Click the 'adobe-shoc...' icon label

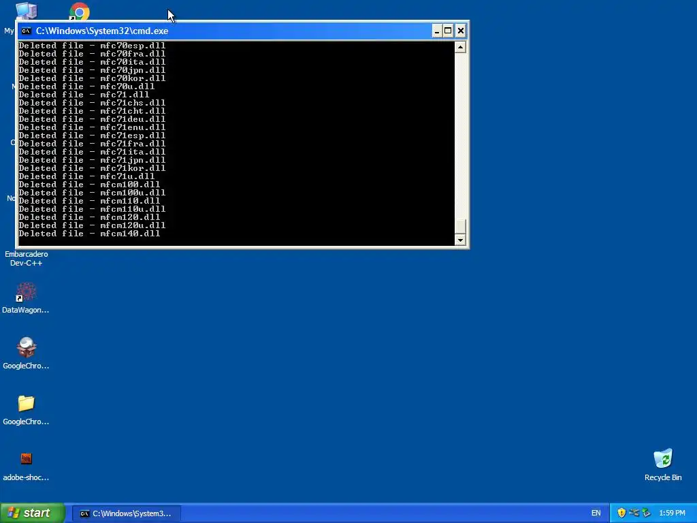tap(26, 477)
